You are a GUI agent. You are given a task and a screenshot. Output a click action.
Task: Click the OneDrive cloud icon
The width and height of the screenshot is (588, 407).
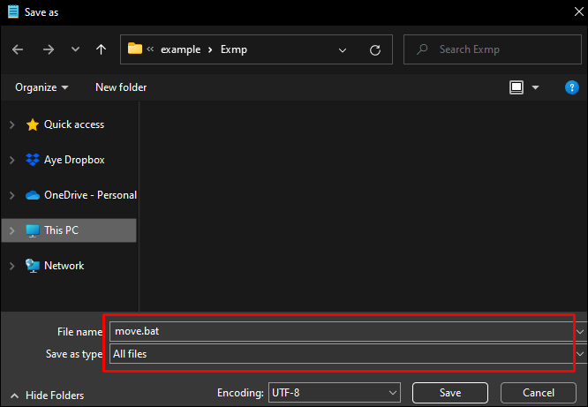[x=33, y=195]
